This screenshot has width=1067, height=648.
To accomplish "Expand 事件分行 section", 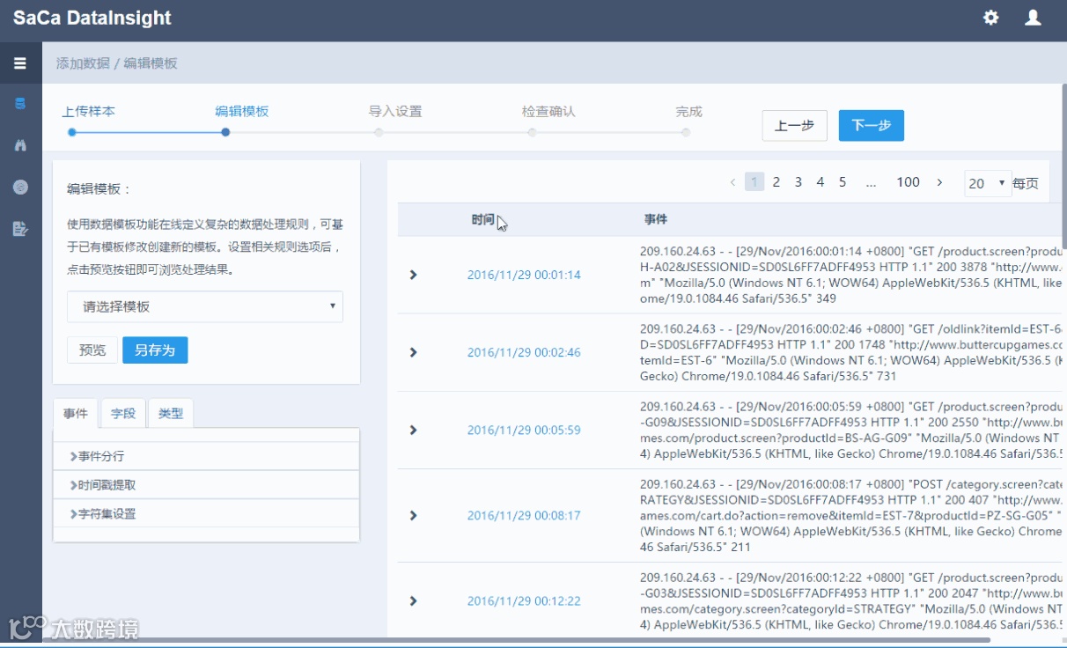I will point(206,456).
